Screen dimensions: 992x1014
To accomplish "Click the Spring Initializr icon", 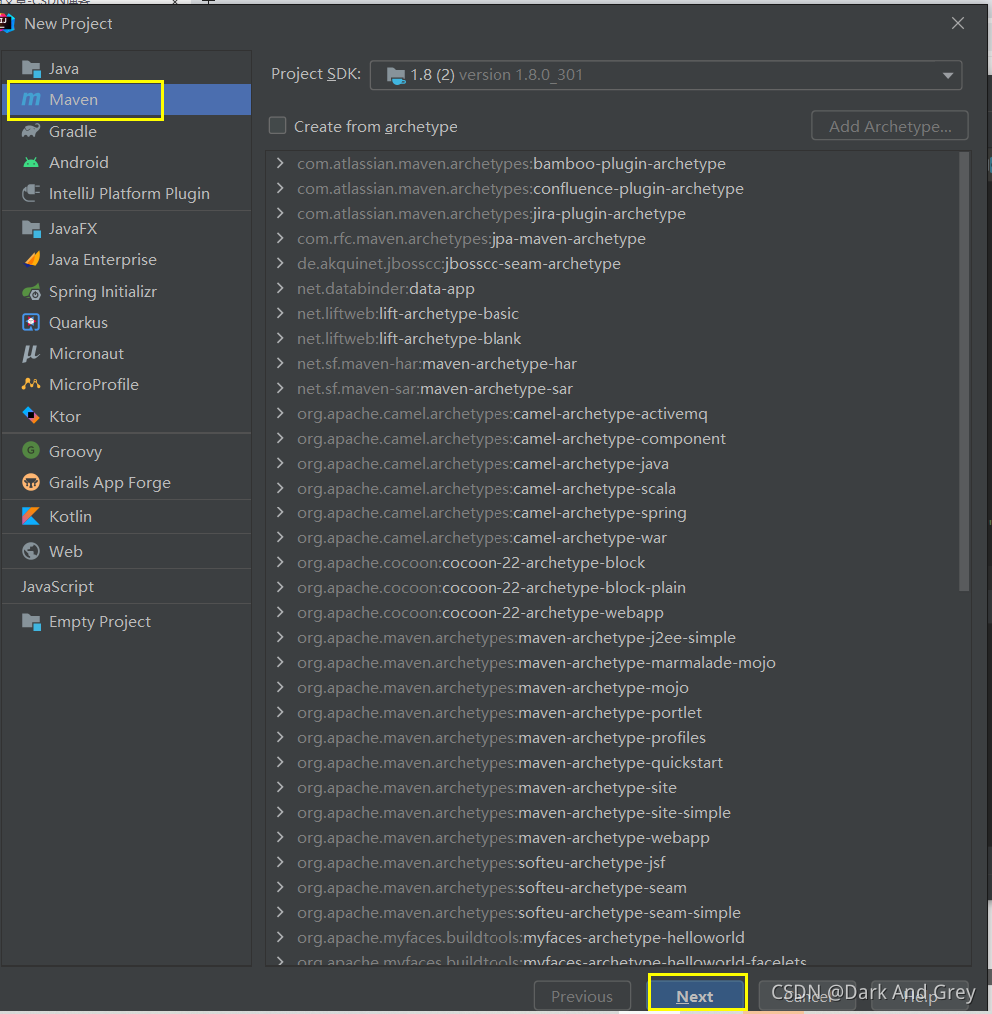I will [x=31, y=292].
